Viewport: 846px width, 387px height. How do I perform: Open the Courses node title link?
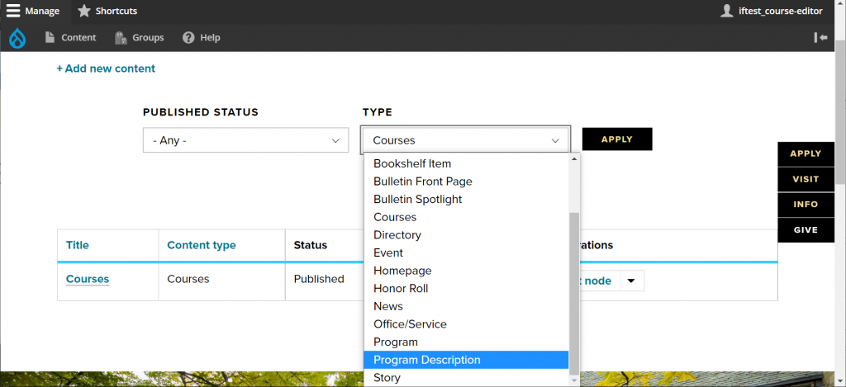pos(88,279)
